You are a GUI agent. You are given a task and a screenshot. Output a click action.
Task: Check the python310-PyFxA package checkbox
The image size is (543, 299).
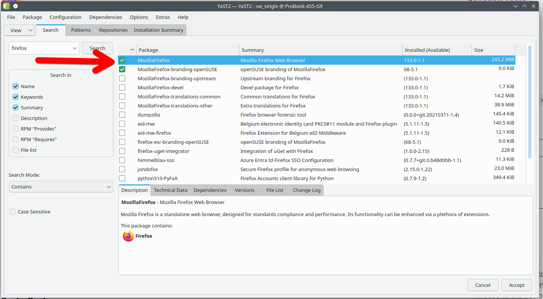pyautogui.click(x=122, y=178)
